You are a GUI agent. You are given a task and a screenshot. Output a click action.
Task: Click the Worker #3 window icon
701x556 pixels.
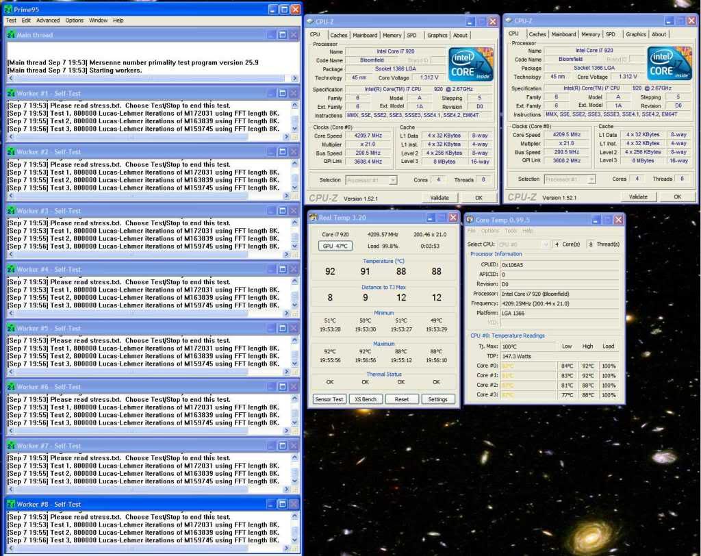(11, 210)
